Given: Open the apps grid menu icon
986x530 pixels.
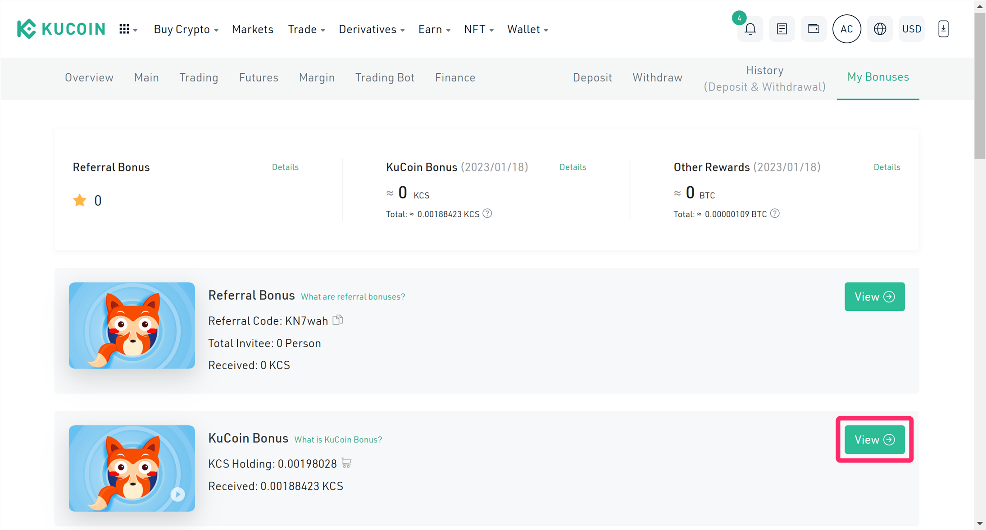Looking at the screenshot, I should [128, 29].
